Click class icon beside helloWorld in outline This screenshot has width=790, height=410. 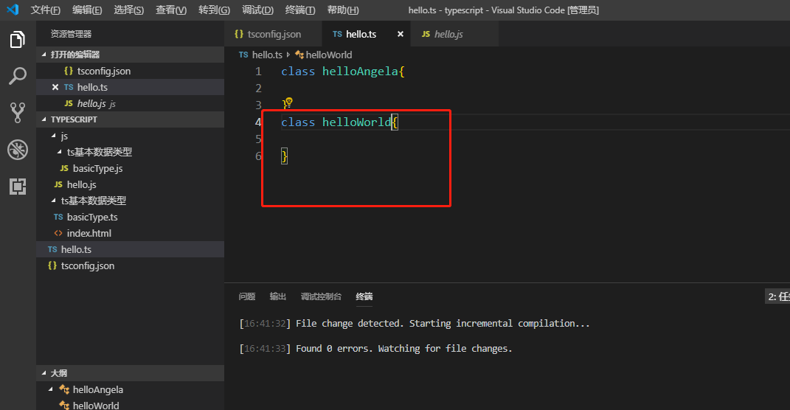(64, 405)
